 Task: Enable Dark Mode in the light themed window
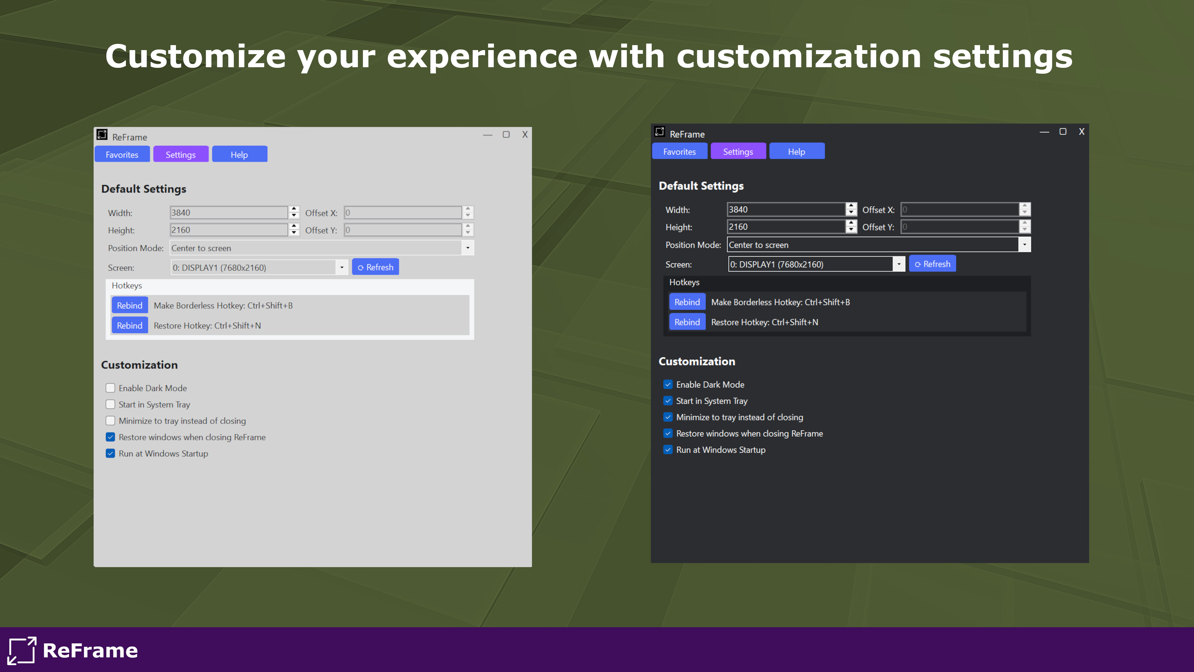coord(110,388)
